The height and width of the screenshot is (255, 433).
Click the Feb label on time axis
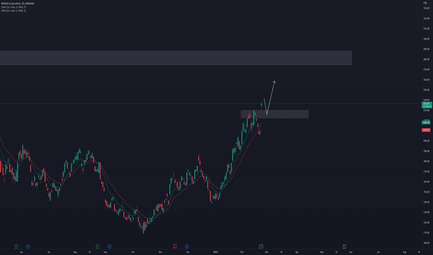(x=242, y=252)
